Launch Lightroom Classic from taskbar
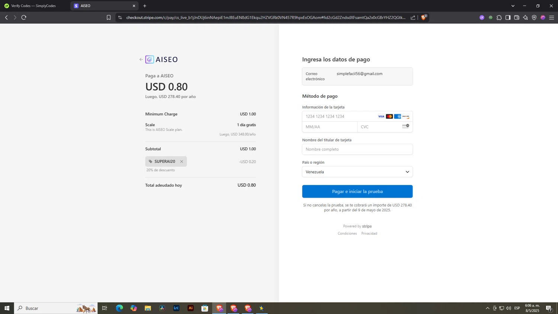This screenshot has height=314, width=558. pyautogui.click(x=176, y=308)
